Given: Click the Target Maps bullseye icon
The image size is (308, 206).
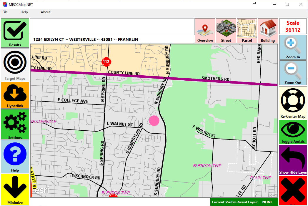Looking at the screenshot, I should tap(15, 64).
